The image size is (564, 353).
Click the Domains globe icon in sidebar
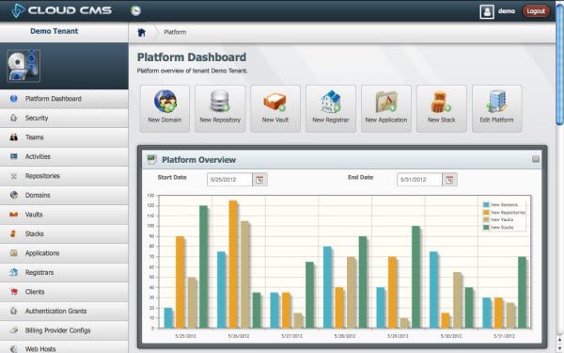point(14,195)
